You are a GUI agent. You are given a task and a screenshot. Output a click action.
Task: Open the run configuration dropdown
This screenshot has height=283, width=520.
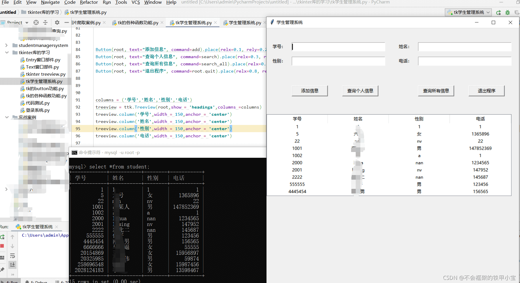pyautogui.click(x=468, y=12)
